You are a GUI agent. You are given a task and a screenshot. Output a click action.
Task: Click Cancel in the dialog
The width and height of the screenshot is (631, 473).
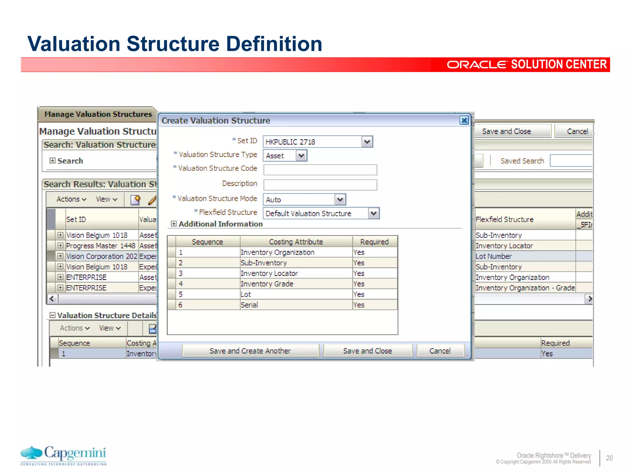pyautogui.click(x=440, y=351)
